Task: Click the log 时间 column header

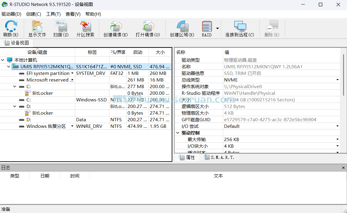Action: click(75, 176)
